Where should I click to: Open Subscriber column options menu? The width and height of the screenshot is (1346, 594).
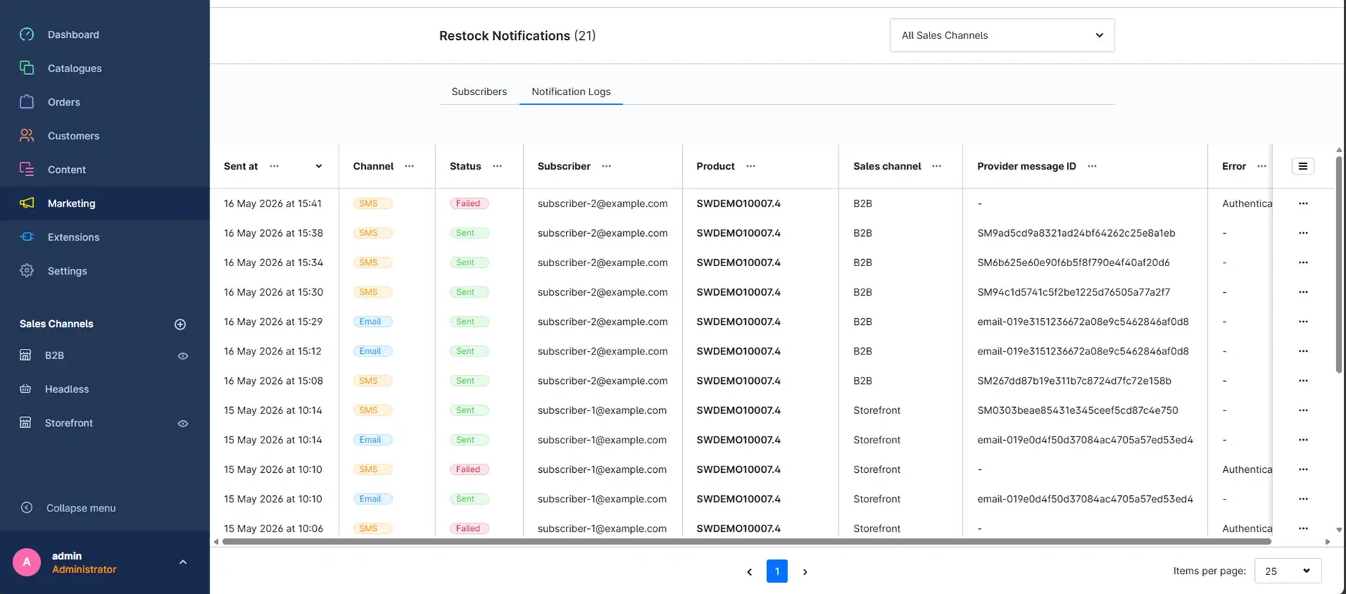(x=606, y=166)
